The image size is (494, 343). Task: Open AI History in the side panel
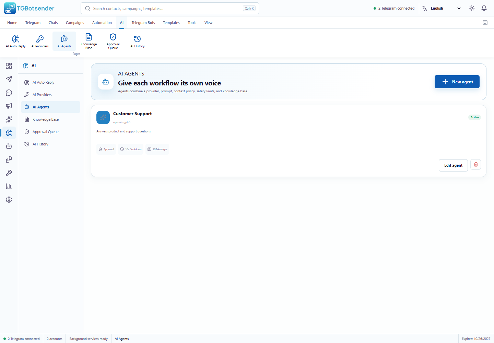pos(50,144)
